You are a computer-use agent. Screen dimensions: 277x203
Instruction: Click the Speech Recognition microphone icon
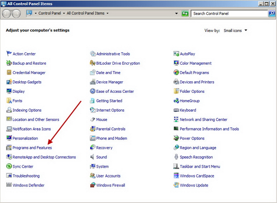click(x=176, y=157)
